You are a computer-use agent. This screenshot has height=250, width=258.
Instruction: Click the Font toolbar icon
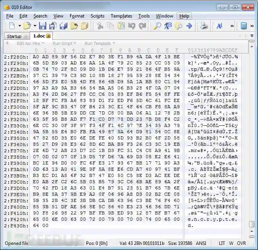point(219,26)
